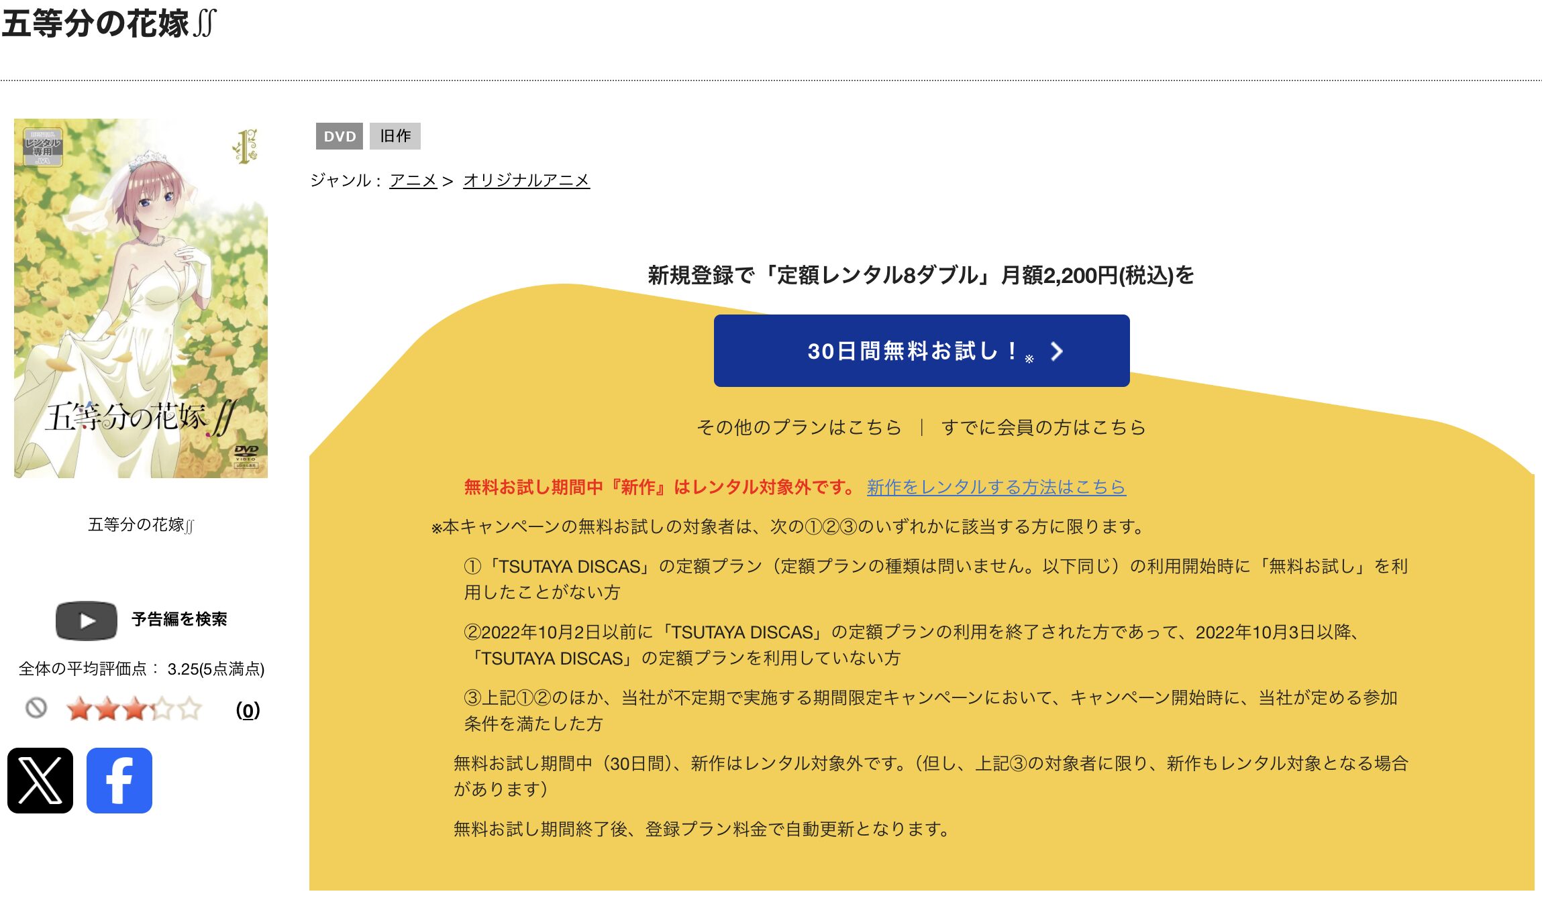Viewport: 1542px width, 908px height.
Task: Click the DVD format badge
Action: [x=340, y=136]
